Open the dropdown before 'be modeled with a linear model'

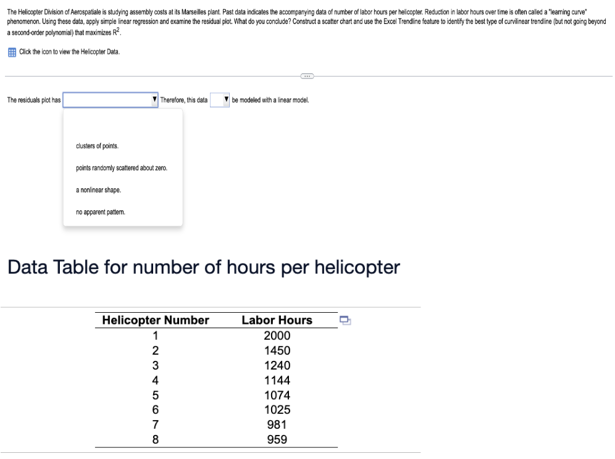pyautogui.click(x=219, y=99)
